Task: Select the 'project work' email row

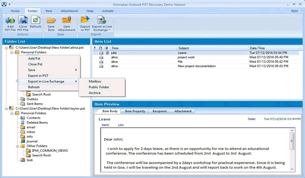Action: pos(196,57)
